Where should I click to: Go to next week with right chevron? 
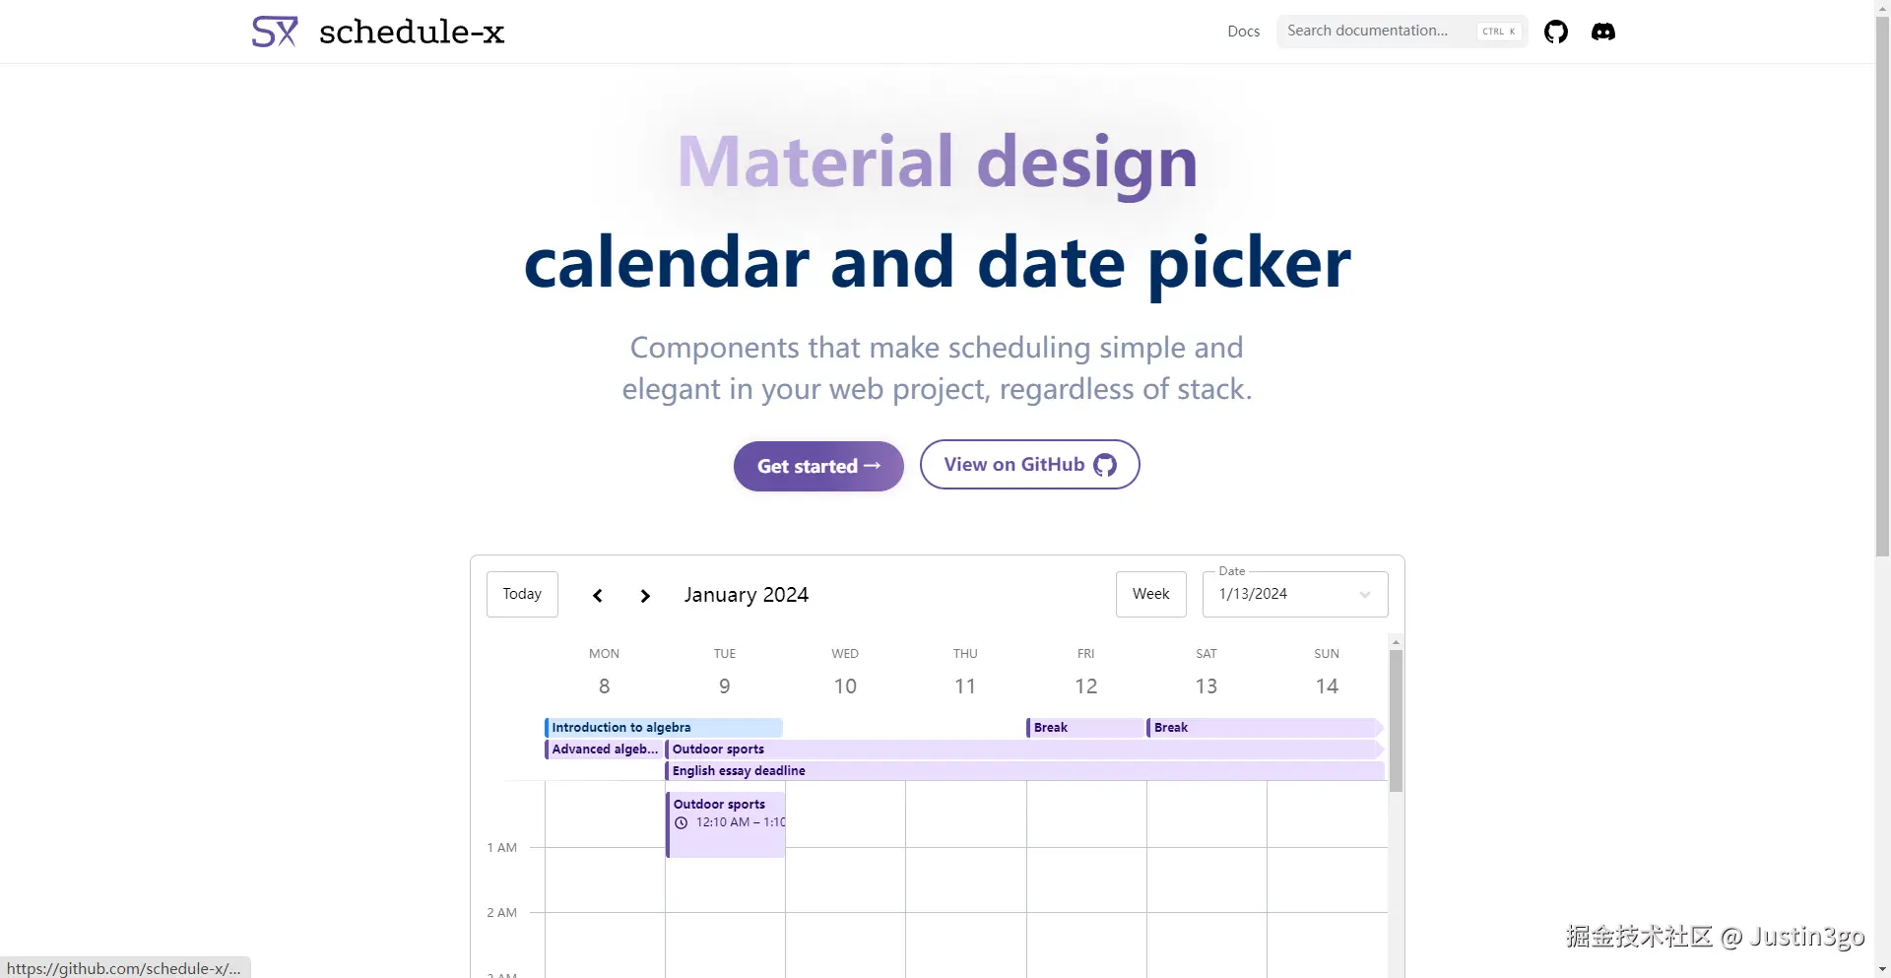[x=645, y=596]
